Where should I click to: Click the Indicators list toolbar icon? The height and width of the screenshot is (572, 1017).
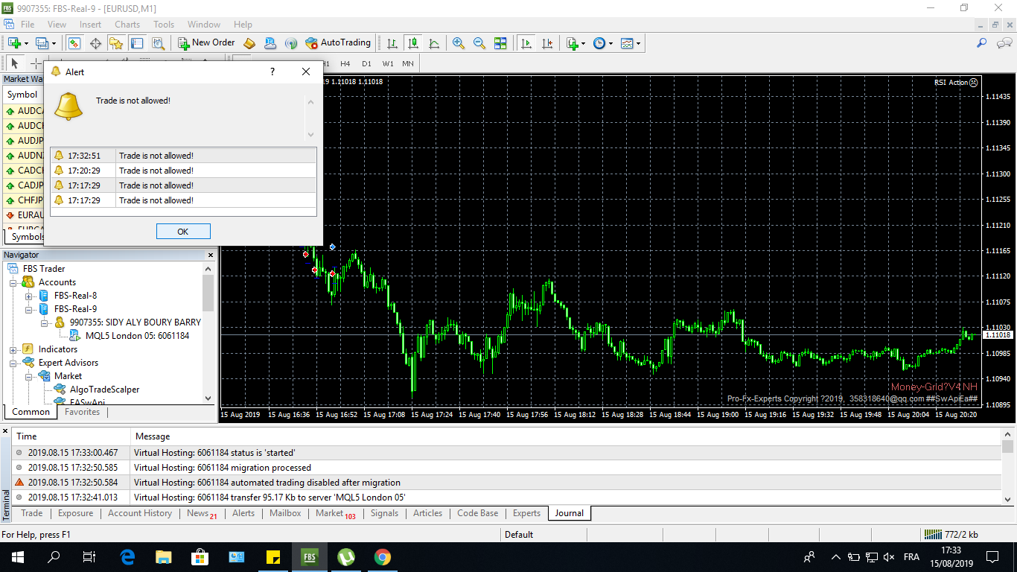click(572, 43)
